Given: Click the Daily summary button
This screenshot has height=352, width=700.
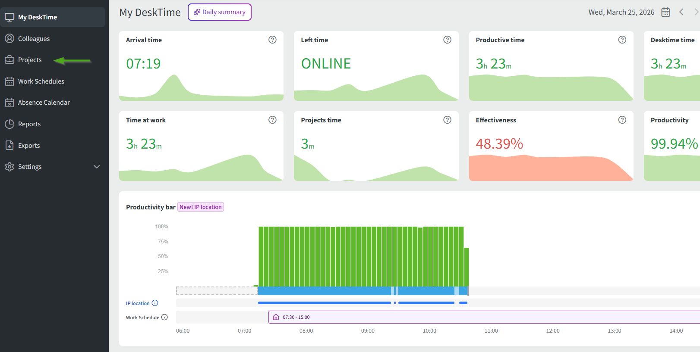Looking at the screenshot, I should pos(220,12).
